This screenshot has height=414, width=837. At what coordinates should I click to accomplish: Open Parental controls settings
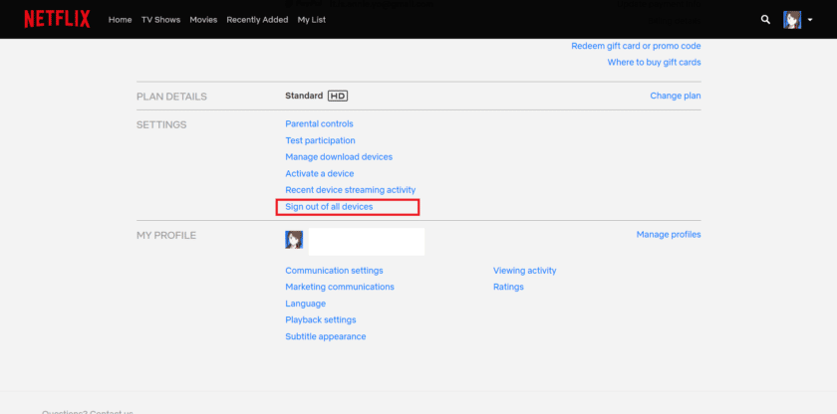tap(319, 123)
